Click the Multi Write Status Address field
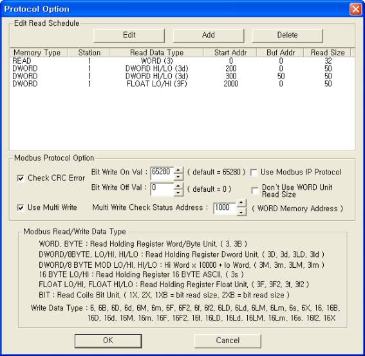Image resolution: width=365 pixels, height=356 pixels. pyautogui.click(x=225, y=208)
